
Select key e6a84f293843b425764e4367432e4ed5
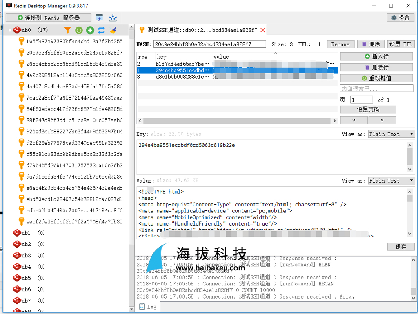[74, 188]
